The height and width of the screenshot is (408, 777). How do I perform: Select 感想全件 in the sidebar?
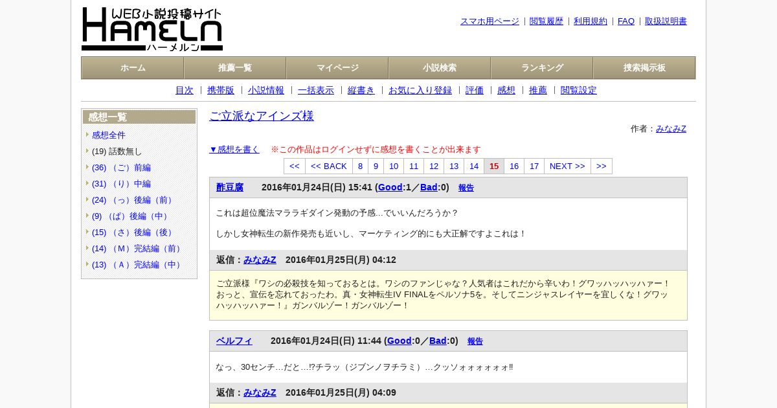coord(109,135)
